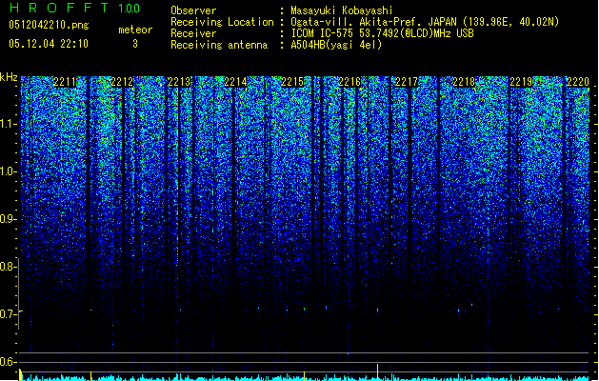Click the 1.1 kHz axis tick label
This screenshot has width=599, height=381.
point(9,124)
